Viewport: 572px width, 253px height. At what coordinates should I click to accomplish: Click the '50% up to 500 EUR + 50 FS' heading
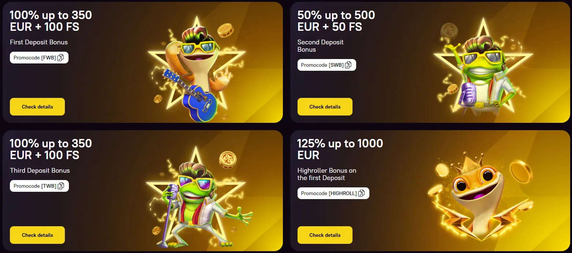[x=336, y=21]
